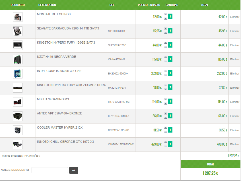The height and width of the screenshot is (181, 241).
Task: Increase quantity of Antec VPF 550W
Action: pos(166,114)
